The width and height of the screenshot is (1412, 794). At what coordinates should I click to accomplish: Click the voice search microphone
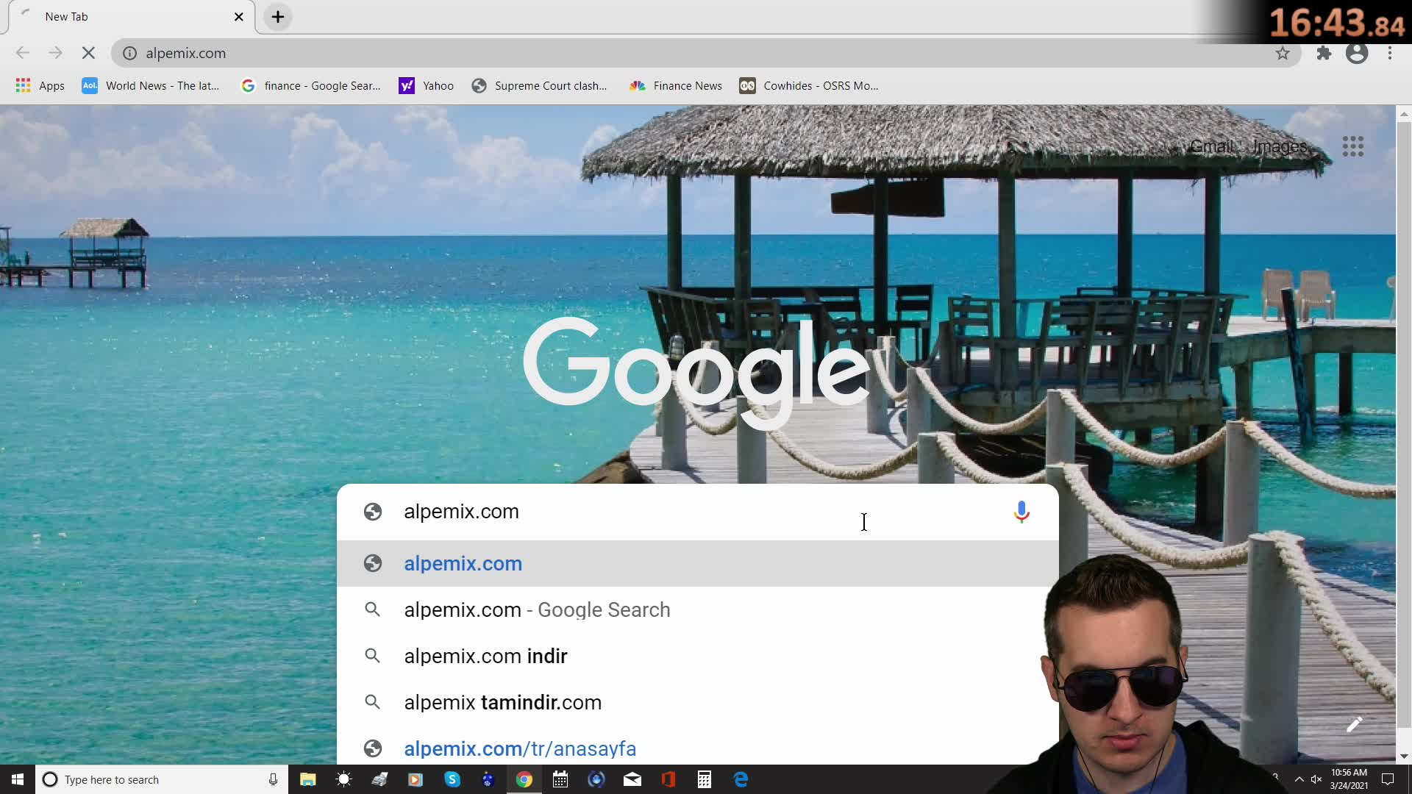(x=1021, y=512)
